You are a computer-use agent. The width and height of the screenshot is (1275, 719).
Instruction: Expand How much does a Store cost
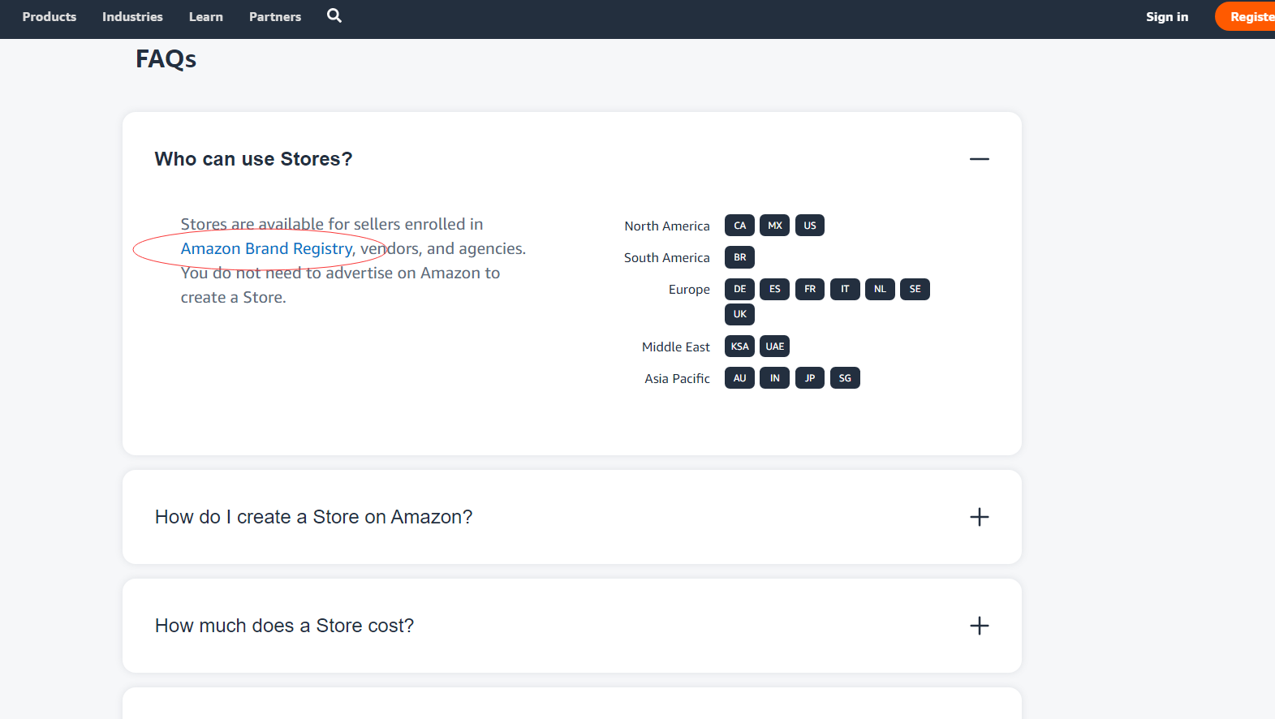(980, 626)
